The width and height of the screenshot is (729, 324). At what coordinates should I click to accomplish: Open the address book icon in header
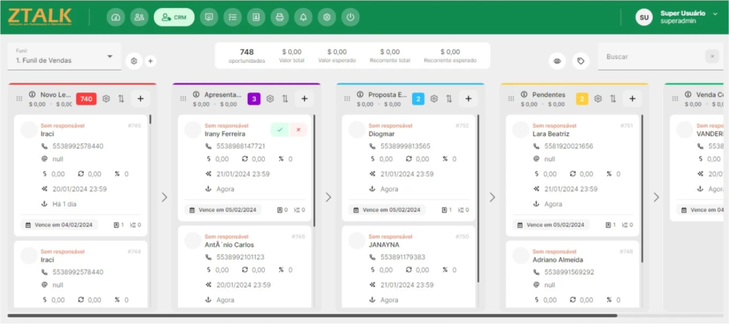256,17
